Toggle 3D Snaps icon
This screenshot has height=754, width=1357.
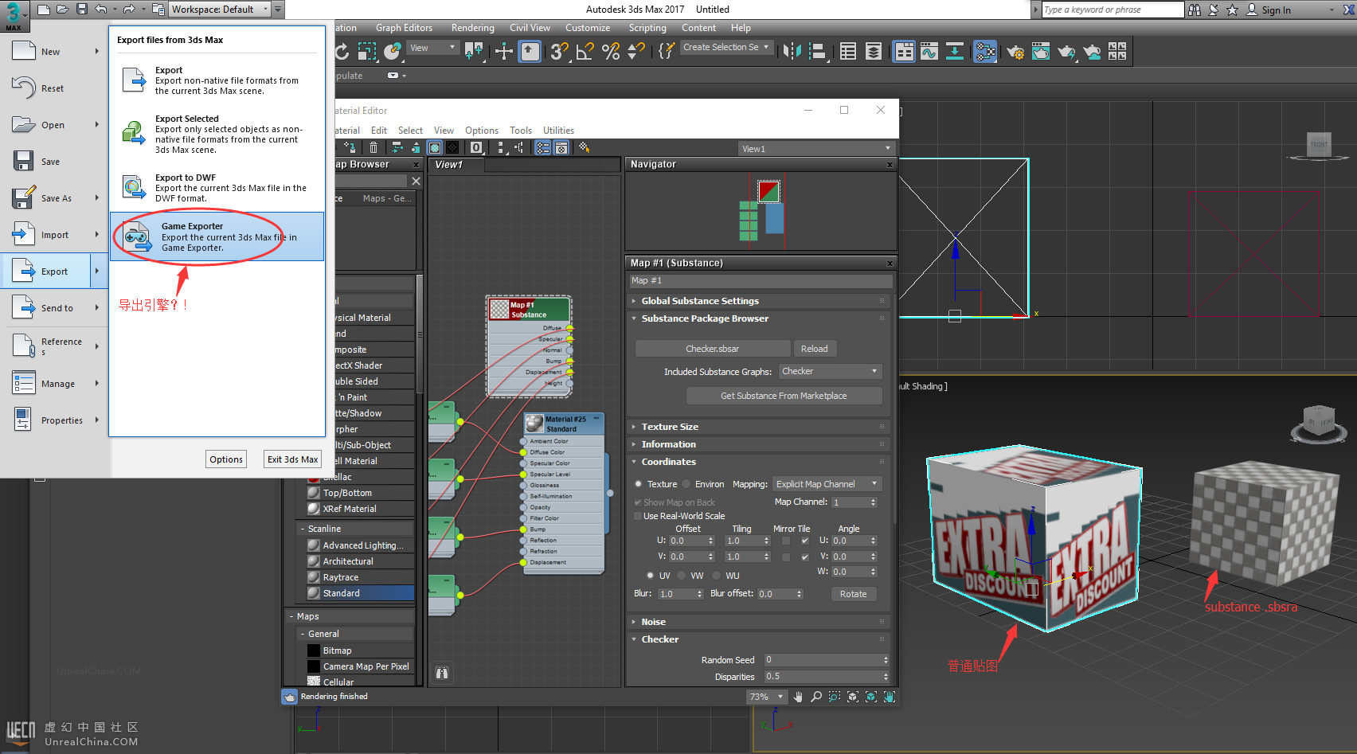pyautogui.click(x=560, y=52)
